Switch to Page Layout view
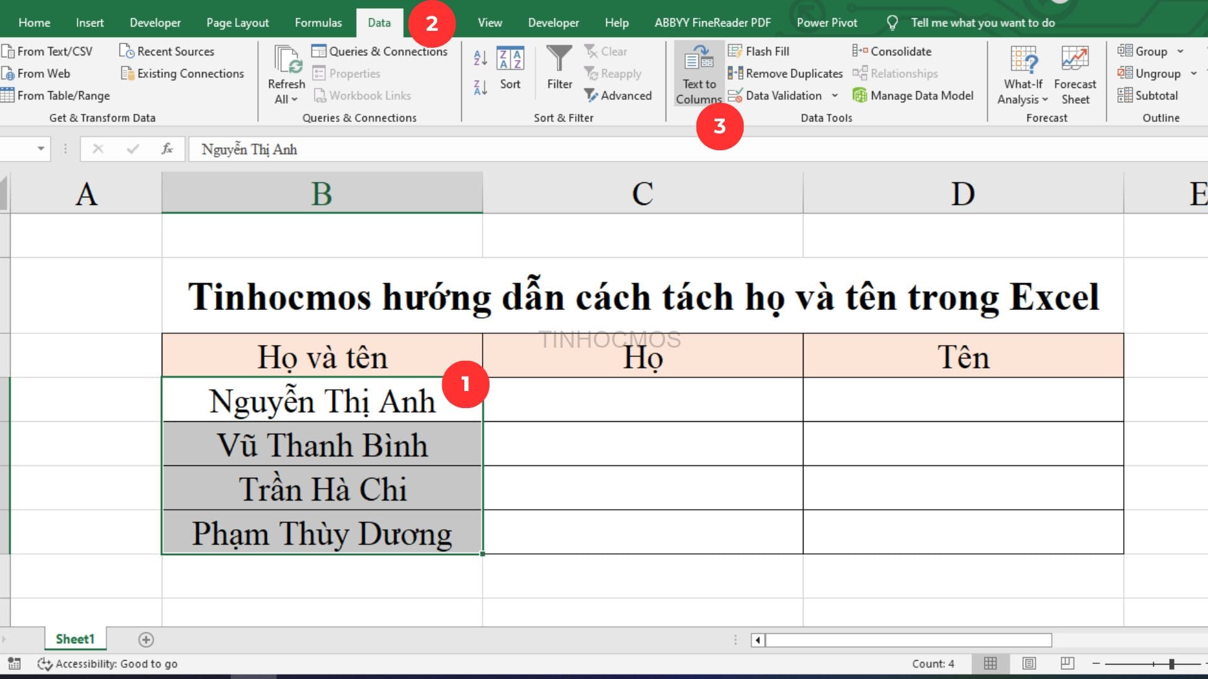 [x=1029, y=663]
